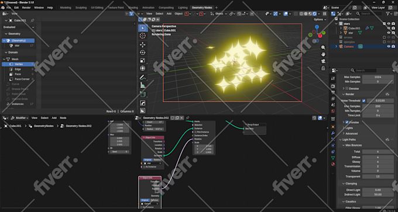
Task: Select the Measure ruler tool
Action: click(x=143, y=86)
